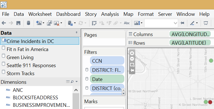Image resolution: width=214 pixels, height=109 pixels.
Task: Clear sheet icon with red X
Action: click(x=56, y=23)
